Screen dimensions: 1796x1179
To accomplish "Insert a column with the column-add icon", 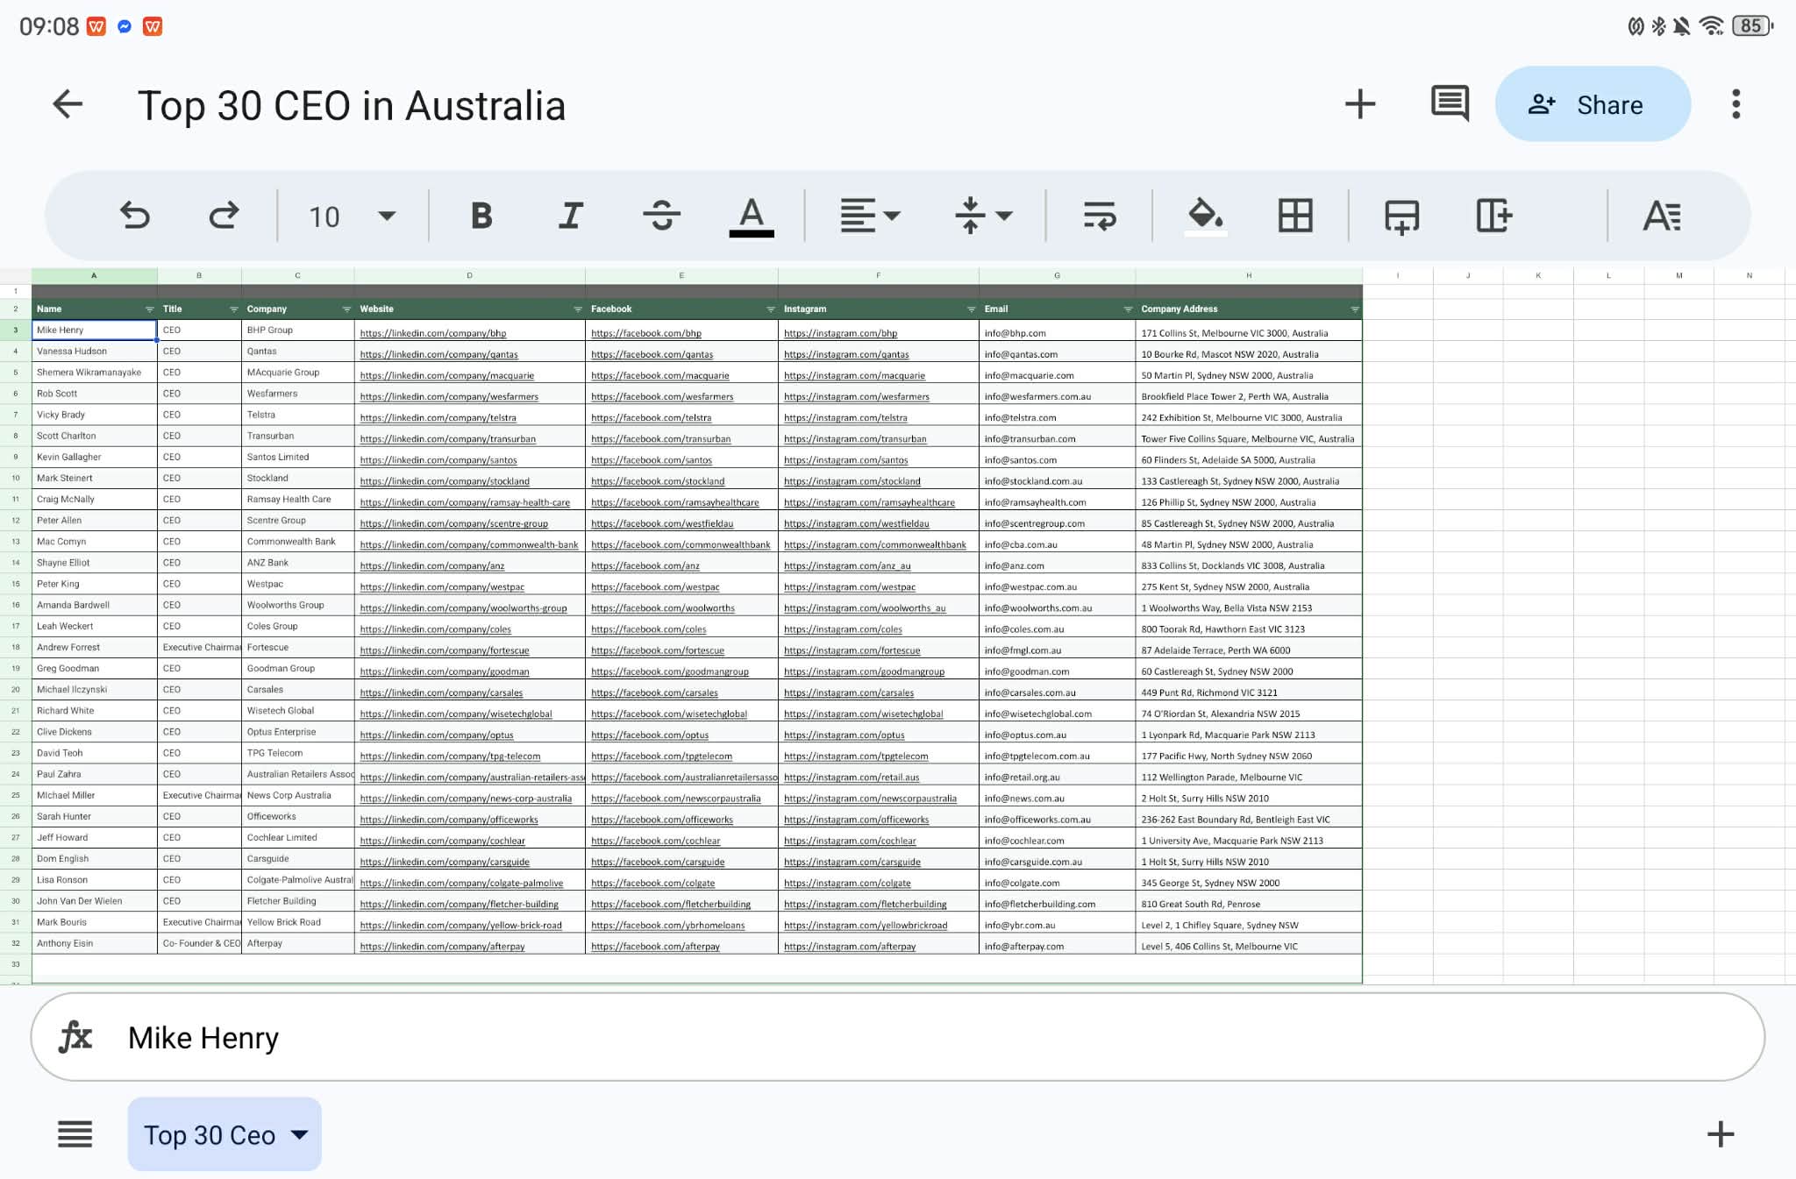I will pos(1493,216).
